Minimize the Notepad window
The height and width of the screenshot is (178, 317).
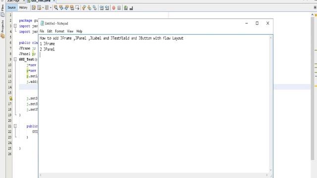tap(247, 23)
